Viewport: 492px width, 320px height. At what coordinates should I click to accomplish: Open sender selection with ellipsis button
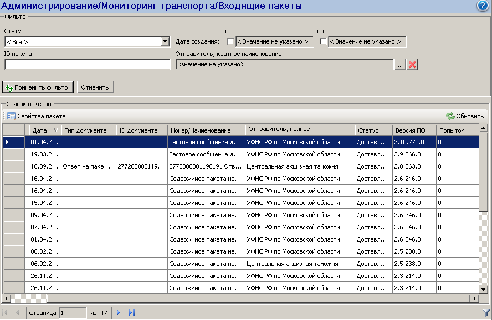pos(400,65)
